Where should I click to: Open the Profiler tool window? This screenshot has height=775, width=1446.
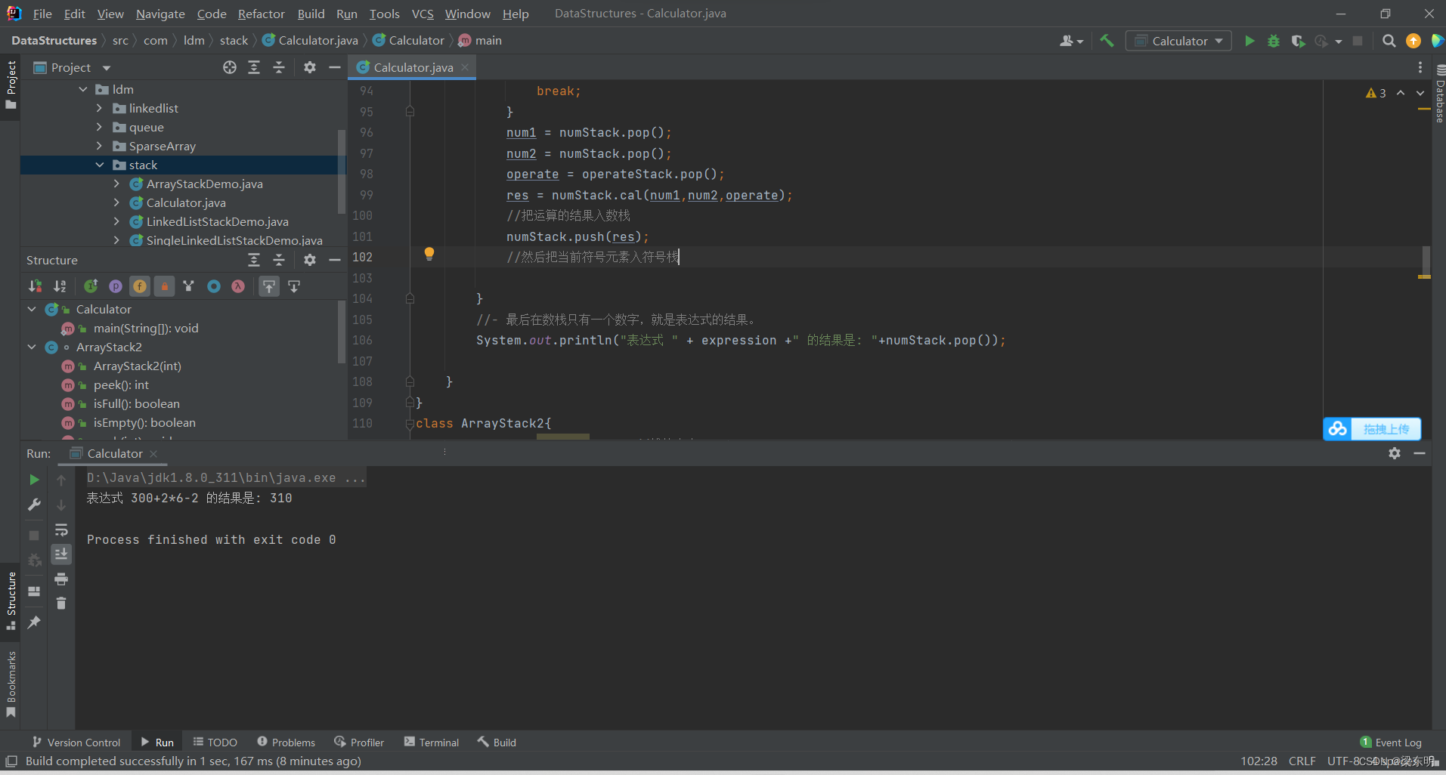359,742
